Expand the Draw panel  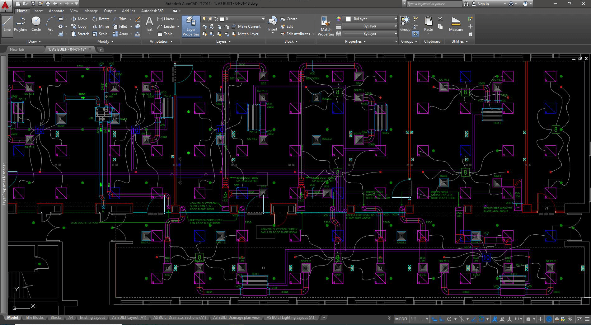(x=35, y=41)
